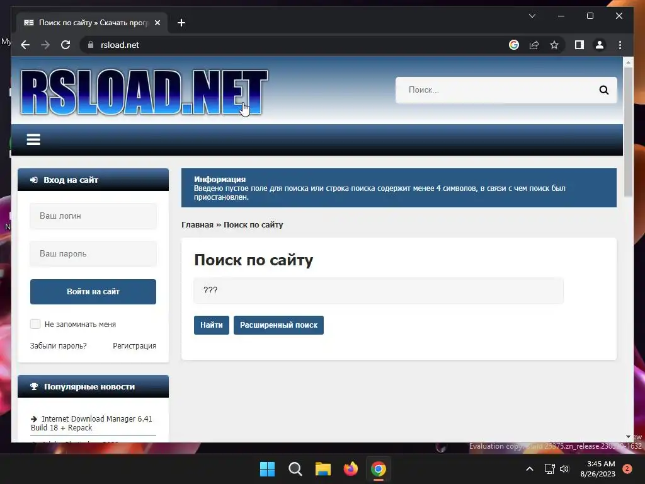
Task: Click the Chrome taskbar icon
Action: (x=379, y=469)
